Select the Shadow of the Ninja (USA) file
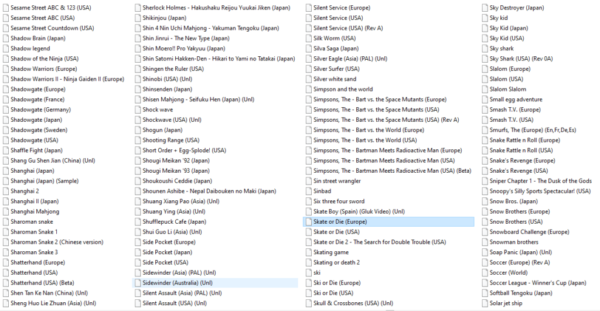This screenshot has width=600, height=311. click(44, 59)
